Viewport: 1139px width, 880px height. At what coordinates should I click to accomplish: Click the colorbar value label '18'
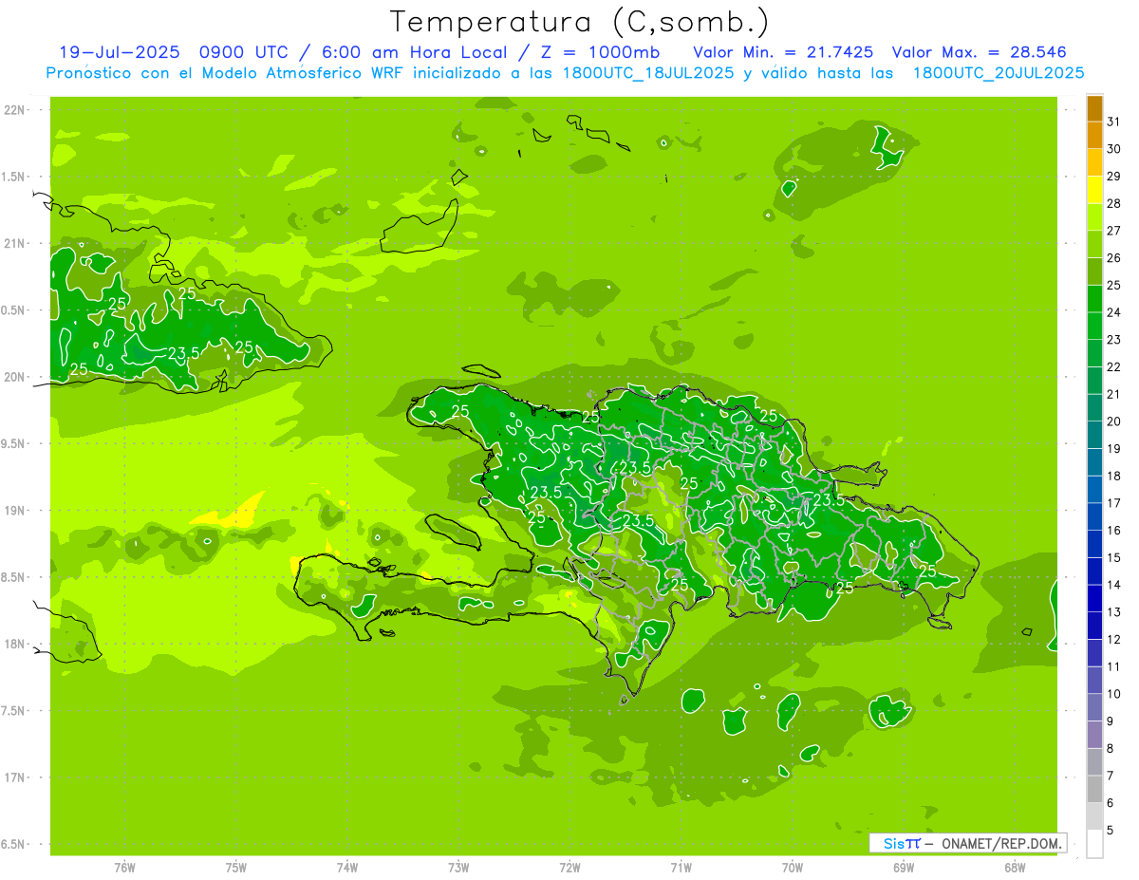(1113, 476)
